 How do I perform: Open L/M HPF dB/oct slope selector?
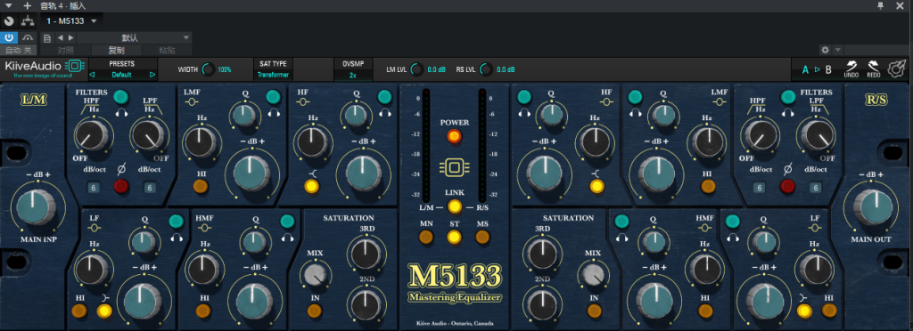click(x=94, y=188)
